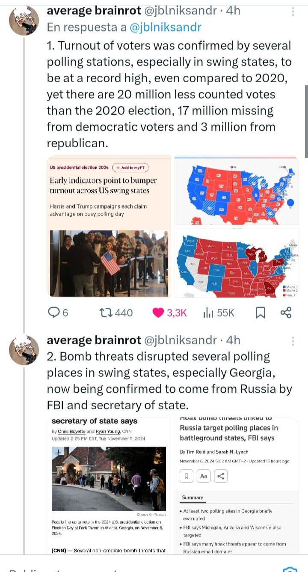Screen dimensions: 308x572
Task: Share the voter turnout tweet
Action: 286,313
